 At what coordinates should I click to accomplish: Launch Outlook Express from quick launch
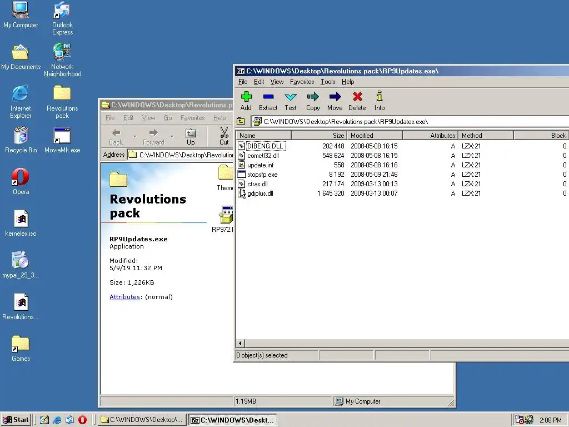point(69,420)
